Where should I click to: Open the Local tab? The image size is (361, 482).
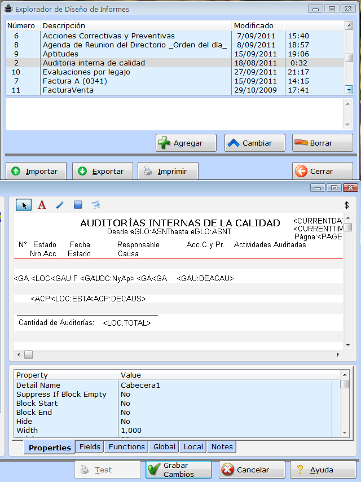point(193,446)
